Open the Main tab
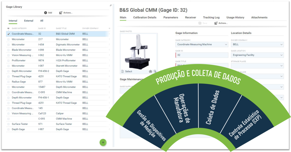Viewport: 291px width, 152px height. click(x=123, y=17)
